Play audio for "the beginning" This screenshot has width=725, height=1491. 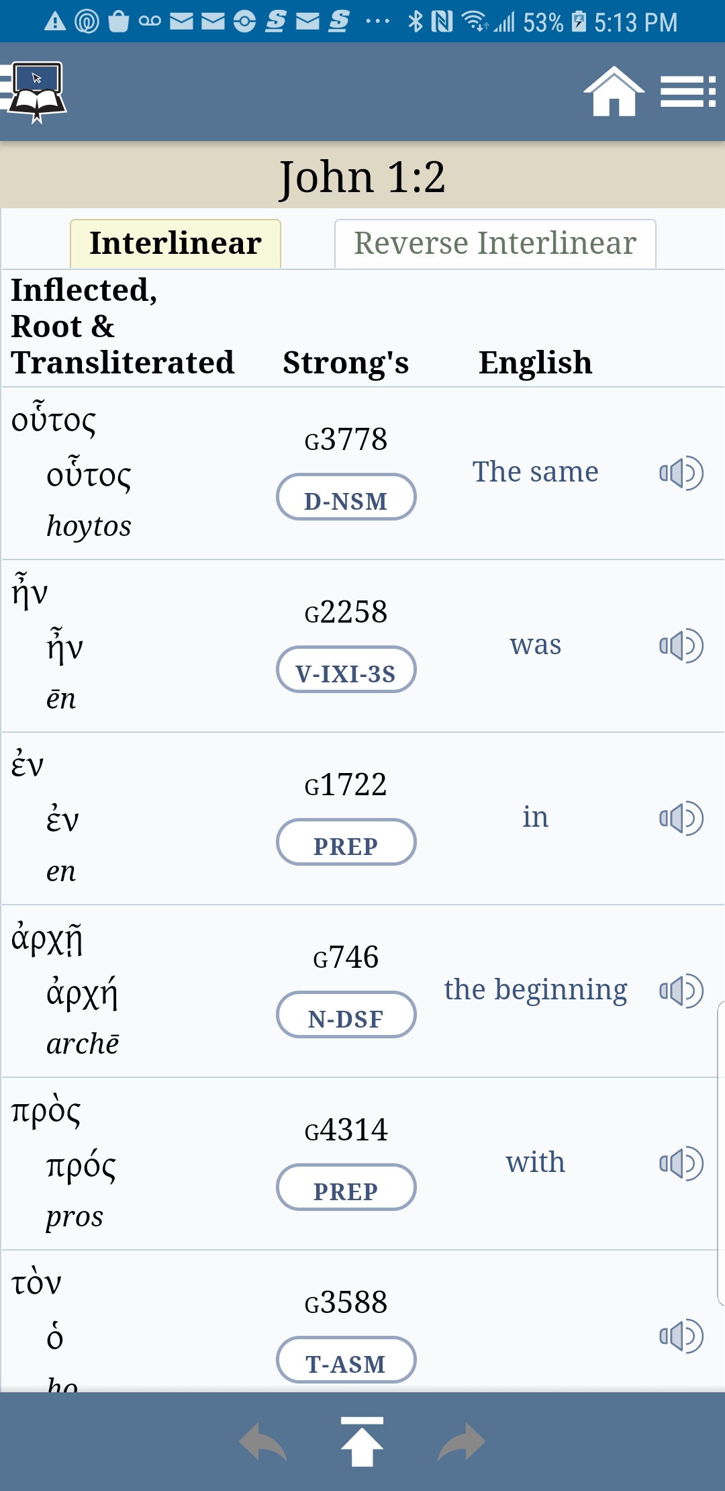[681, 991]
